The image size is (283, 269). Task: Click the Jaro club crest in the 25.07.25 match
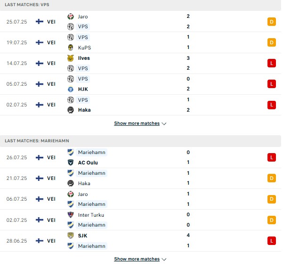click(x=71, y=16)
